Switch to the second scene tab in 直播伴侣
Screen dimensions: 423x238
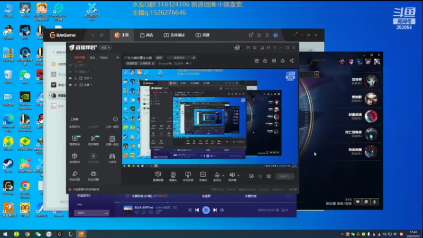point(93,58)
